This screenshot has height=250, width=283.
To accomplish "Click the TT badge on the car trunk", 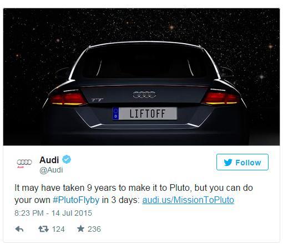I will pos(97,100).
